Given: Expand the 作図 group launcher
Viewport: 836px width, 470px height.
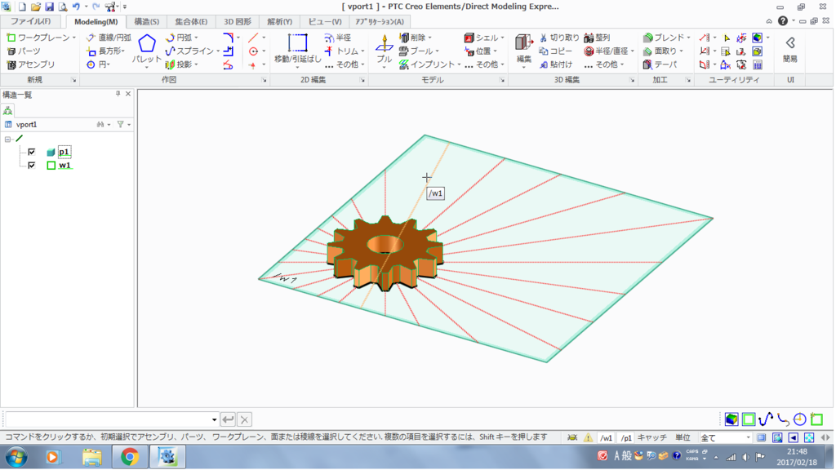Looking at the screenshot, I should click(264, 80).
